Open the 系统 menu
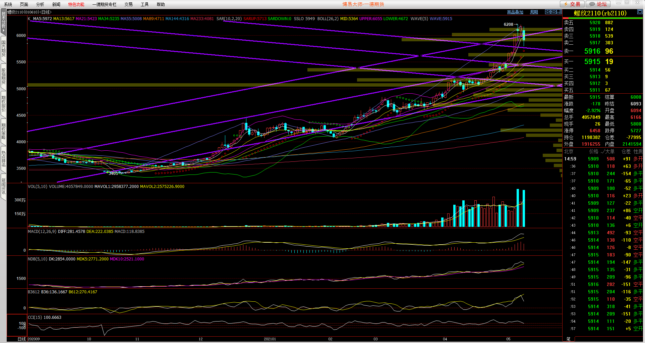This screenshot has height=343, width=645. (8, 4)
